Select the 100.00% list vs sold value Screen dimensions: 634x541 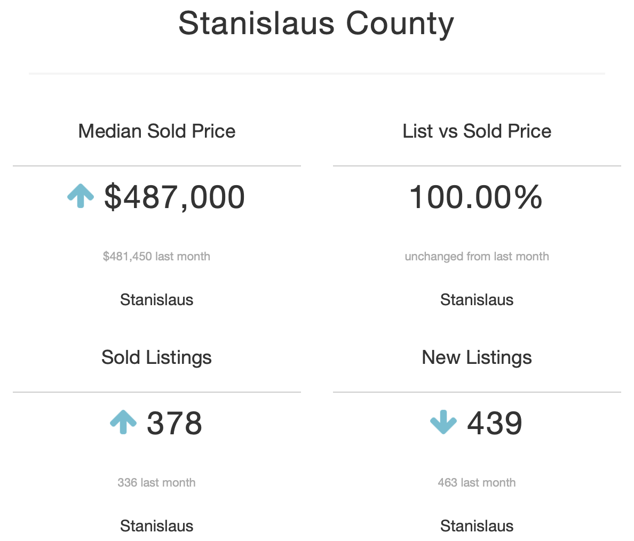click(x=476, y=197)
